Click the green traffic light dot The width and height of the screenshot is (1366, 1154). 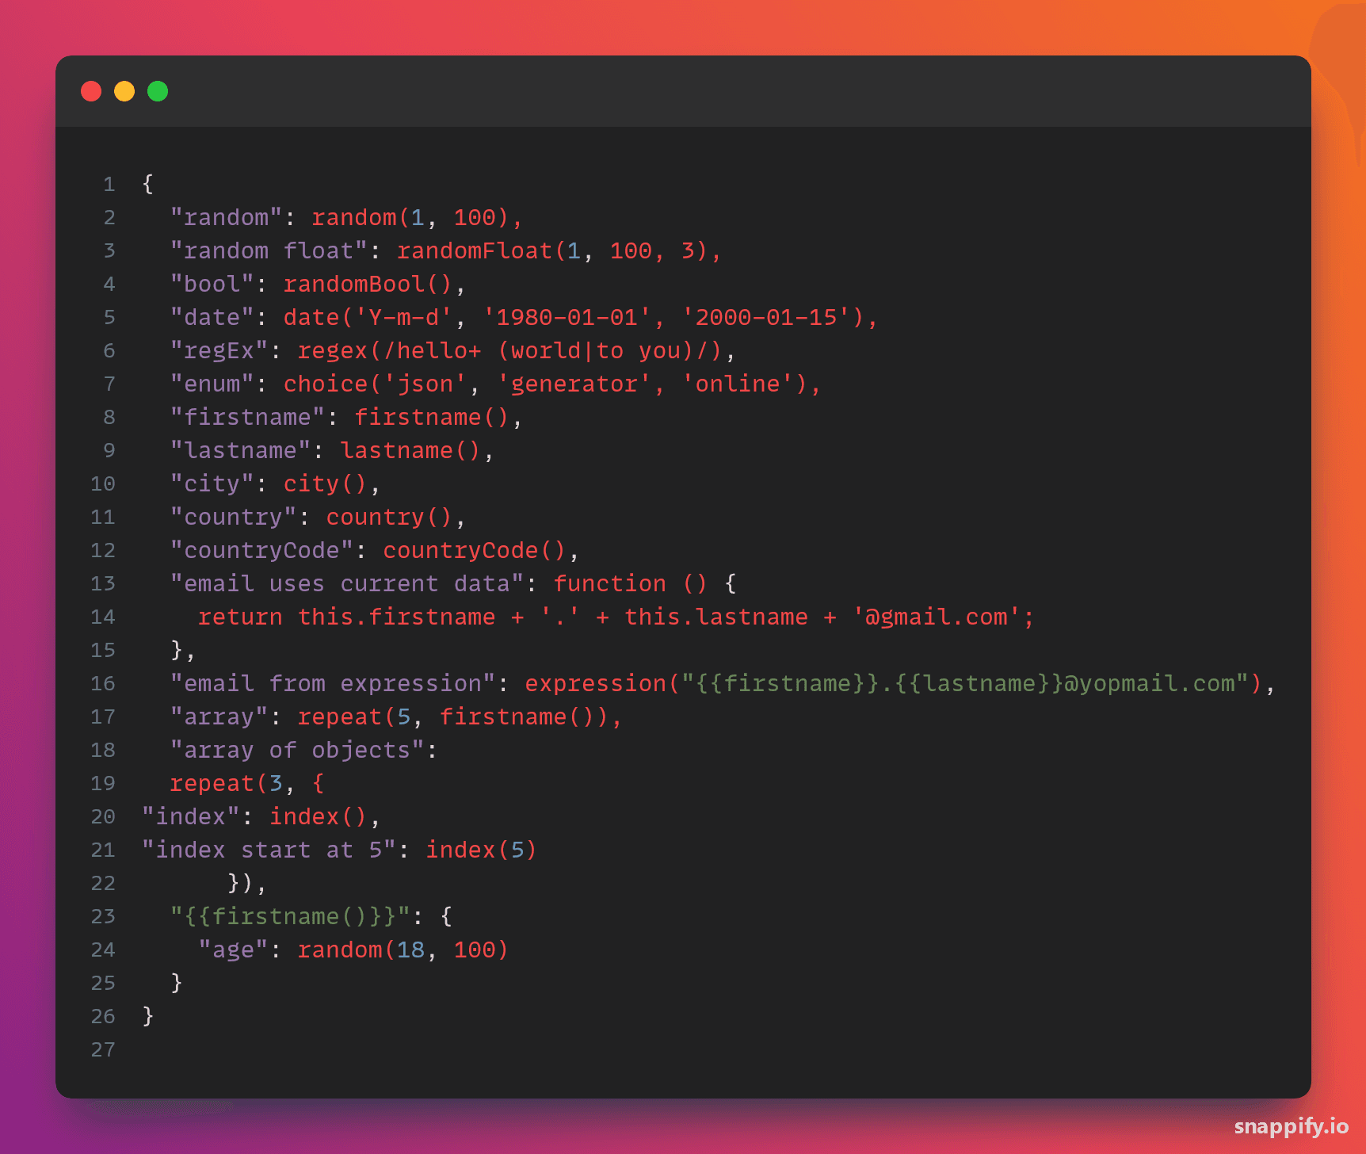(x=158, y=90)
